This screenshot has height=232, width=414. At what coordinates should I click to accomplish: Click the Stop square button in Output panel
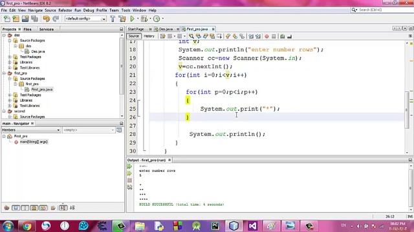[x=129, y=180]
